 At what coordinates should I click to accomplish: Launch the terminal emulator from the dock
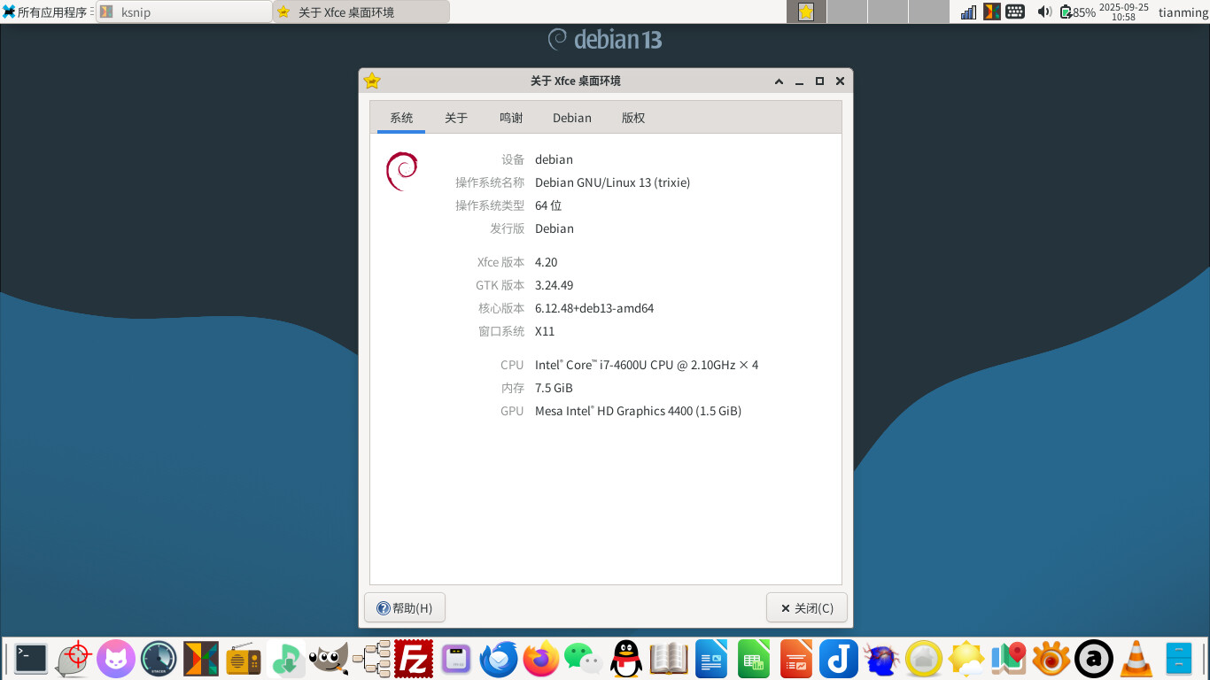(x=31, y=659)
